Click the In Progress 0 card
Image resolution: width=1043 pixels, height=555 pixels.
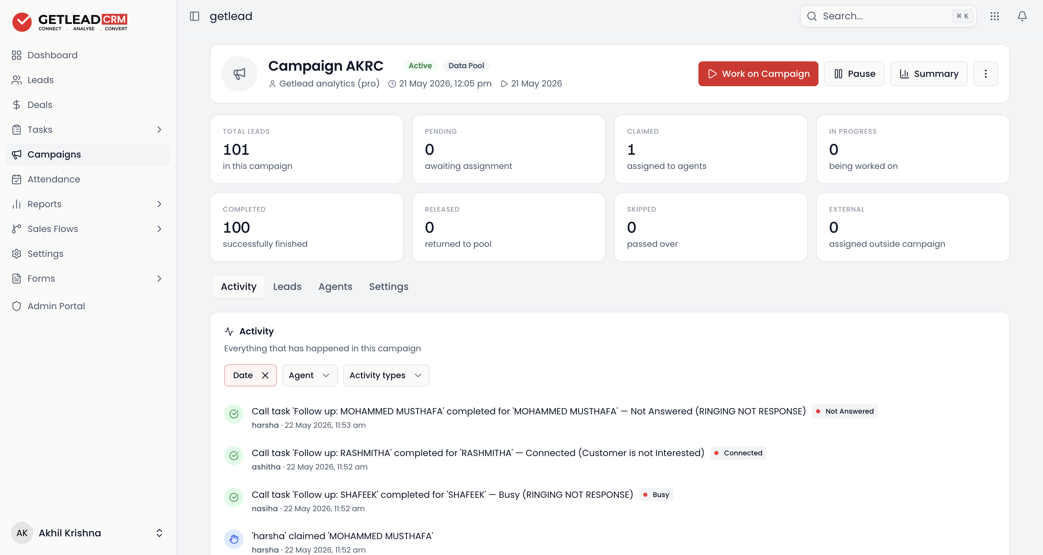point(913,149)
